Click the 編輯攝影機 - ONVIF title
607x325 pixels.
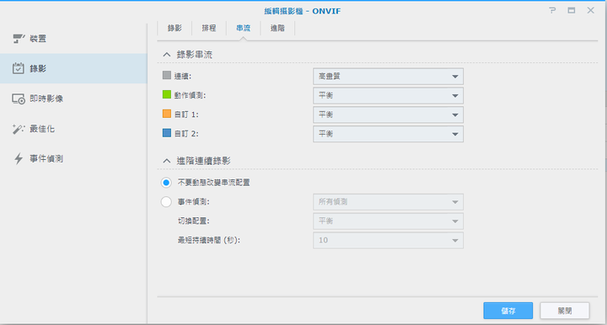(x=303, y=11)
